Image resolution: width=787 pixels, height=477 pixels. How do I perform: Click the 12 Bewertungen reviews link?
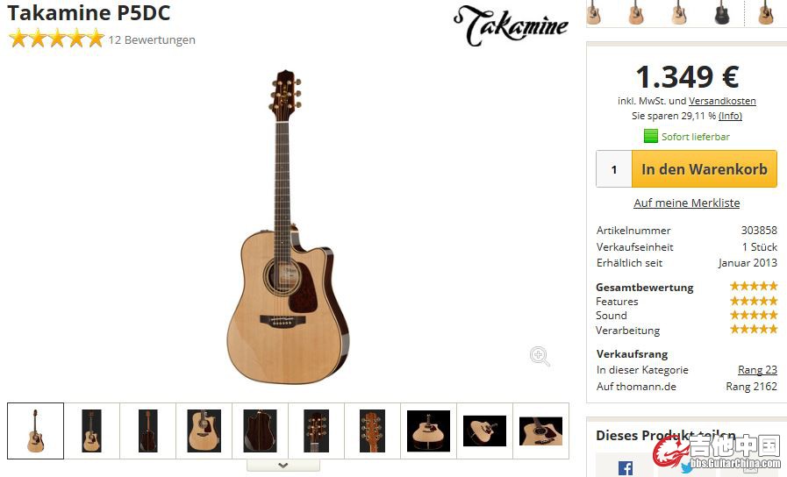[152, 39]
